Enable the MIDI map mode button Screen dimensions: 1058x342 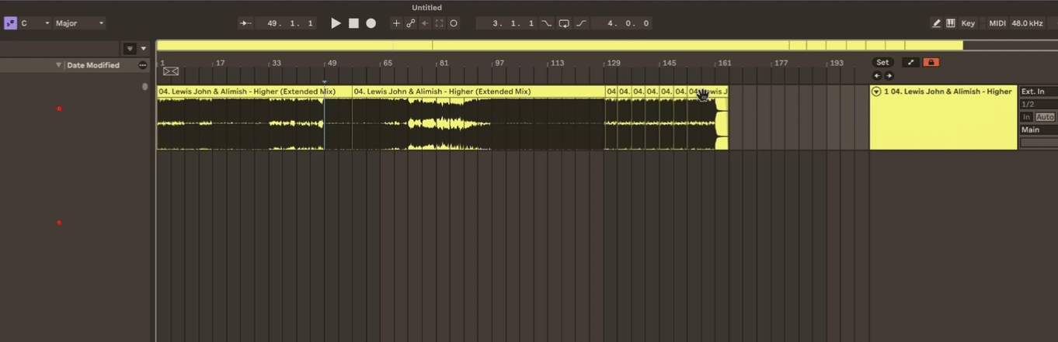997,23
